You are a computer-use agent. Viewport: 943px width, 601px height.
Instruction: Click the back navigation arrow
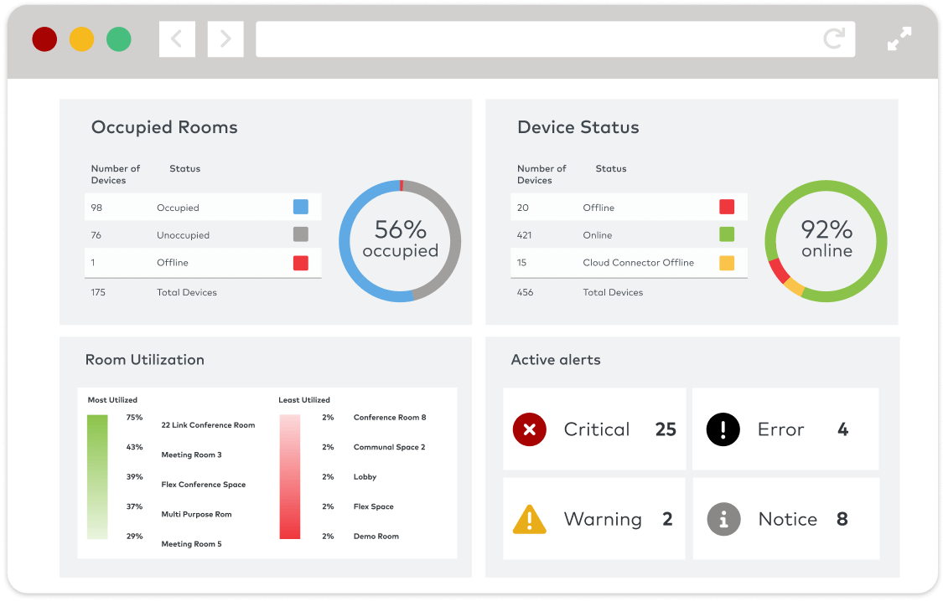[177, 39]
